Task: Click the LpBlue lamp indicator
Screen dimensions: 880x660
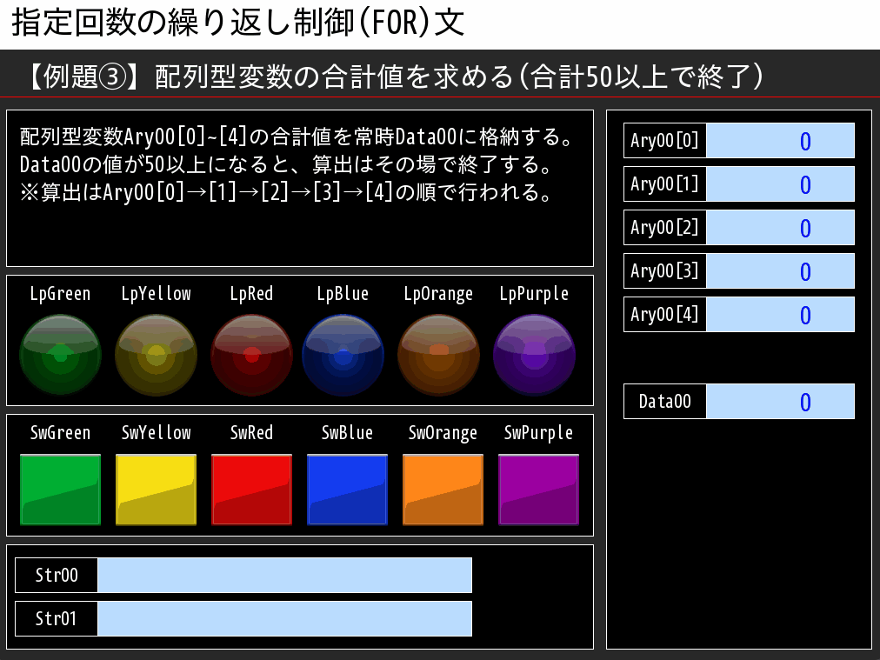Action: (x=343, y=353)
